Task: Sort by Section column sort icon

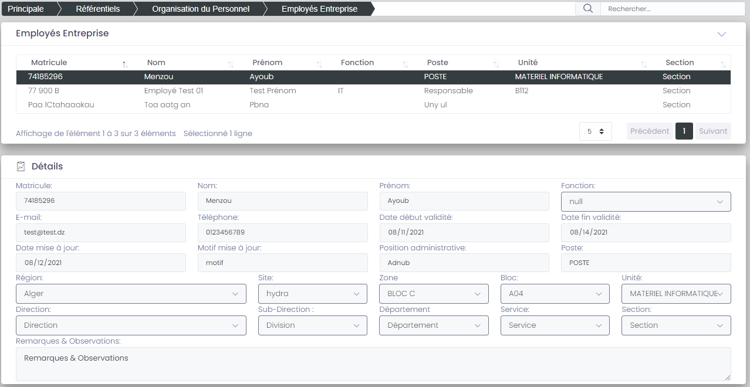Action: (724, 64)
